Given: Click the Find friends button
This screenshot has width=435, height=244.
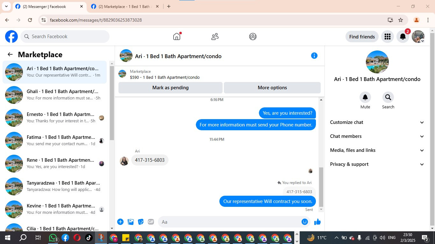Looking at the screenshot, I should 362,37.
